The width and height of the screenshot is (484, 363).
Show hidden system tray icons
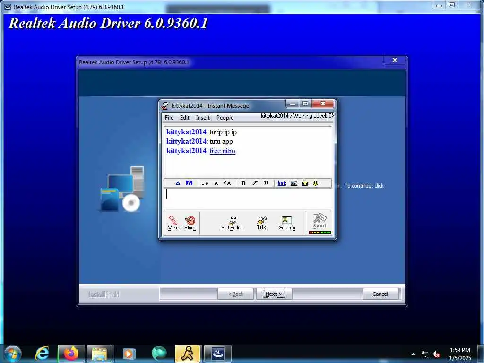[x=413, y=354]
